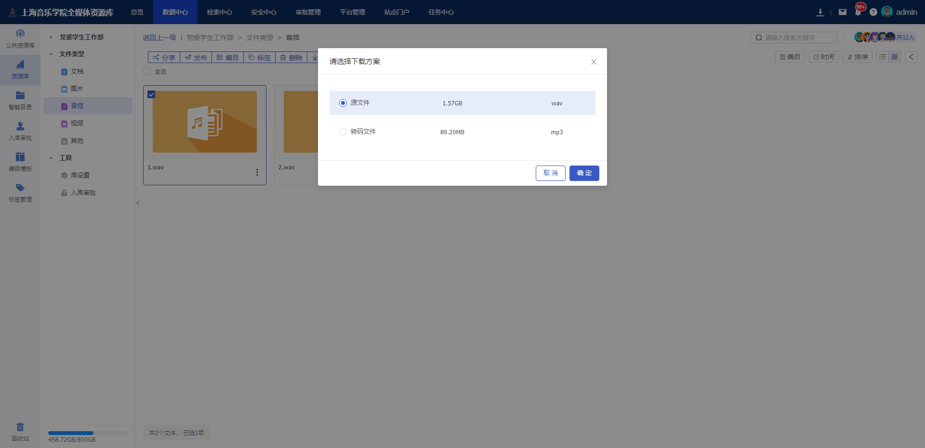Confirm download with the 确定 button
925x448 pixels.
[584, 173]
